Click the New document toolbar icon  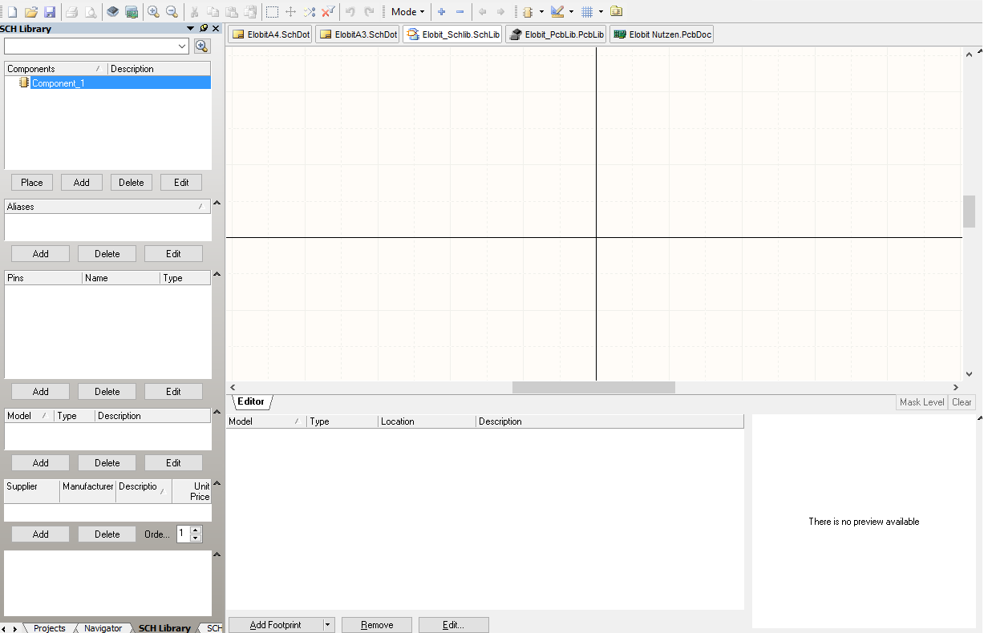[12, 12]
